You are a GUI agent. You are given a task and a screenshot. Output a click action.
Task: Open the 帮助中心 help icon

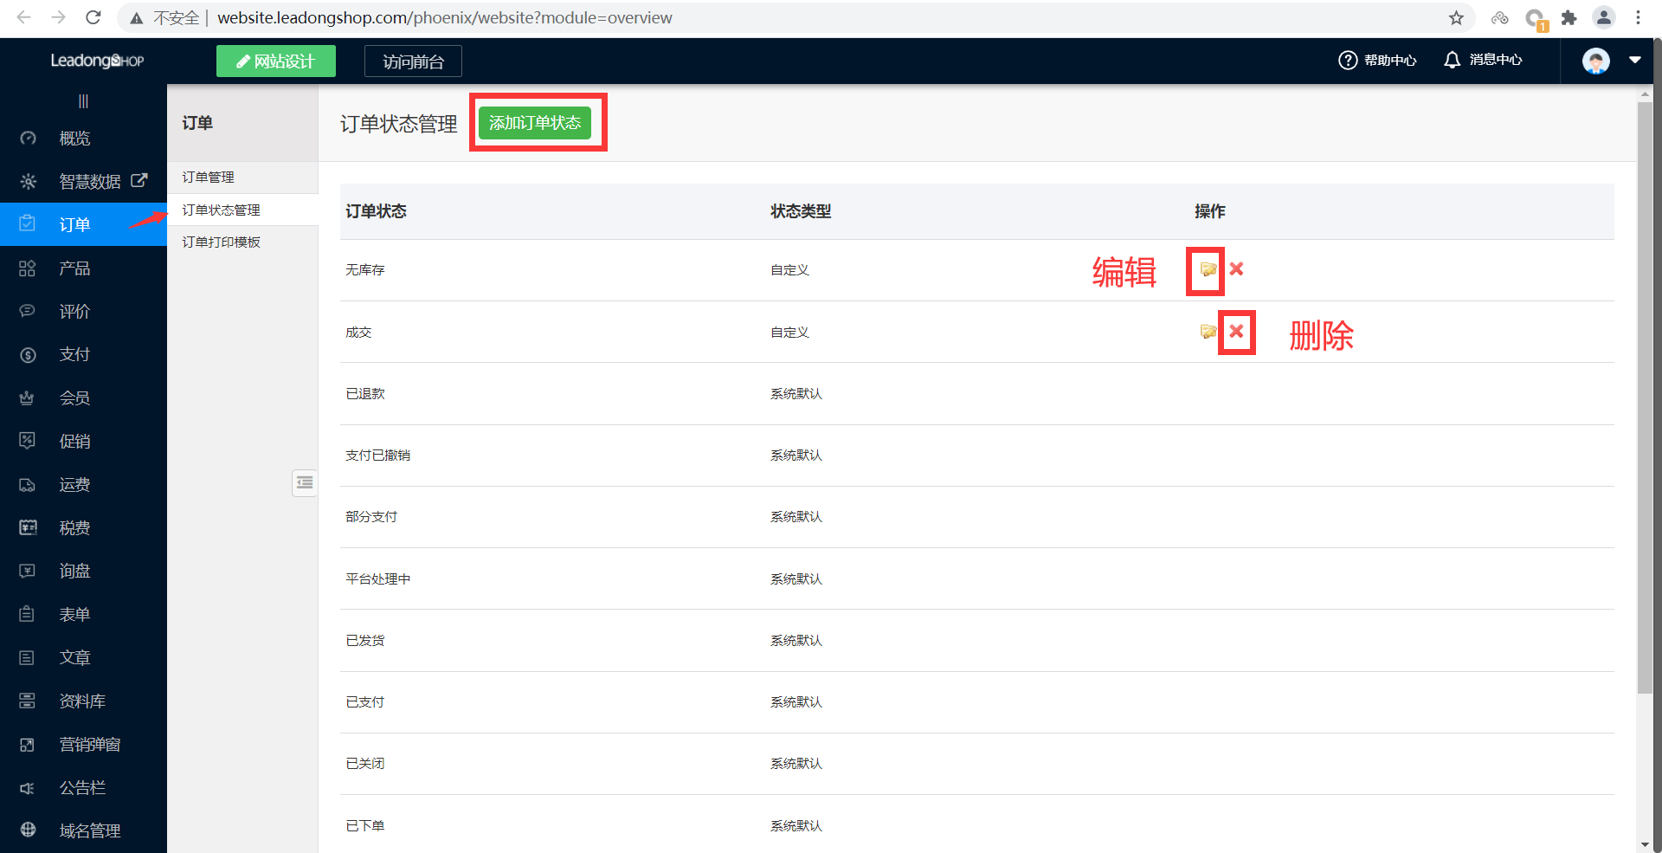point(1347,60)
